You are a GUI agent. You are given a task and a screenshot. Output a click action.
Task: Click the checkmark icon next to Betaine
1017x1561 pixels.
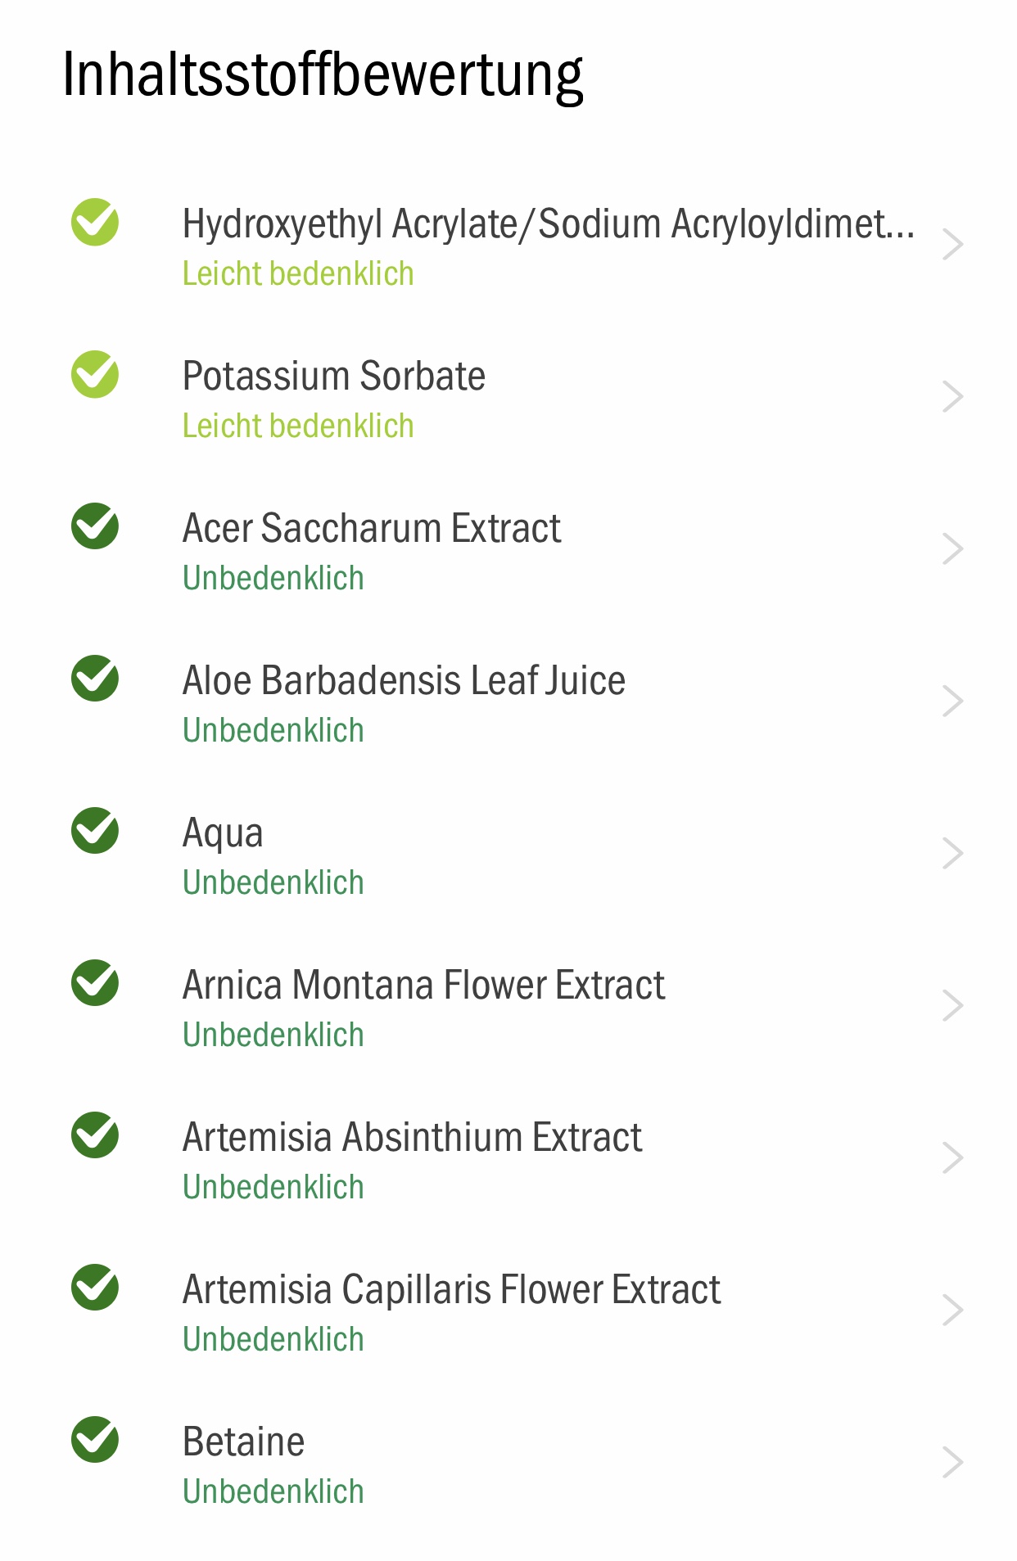pyautogui.click(x=95, y=1440)
